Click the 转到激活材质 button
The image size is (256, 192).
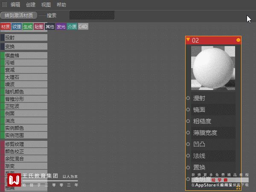[19, 15]
